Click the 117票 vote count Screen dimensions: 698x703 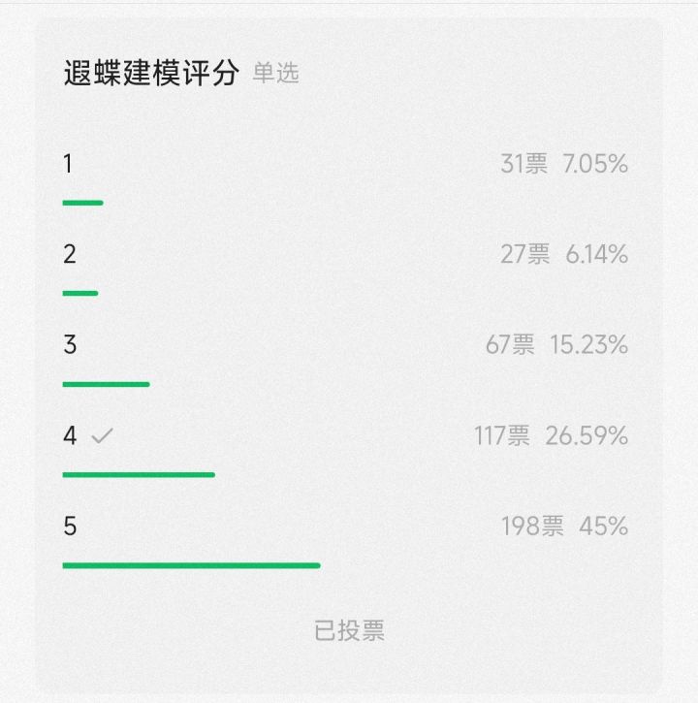click(502, 436)
